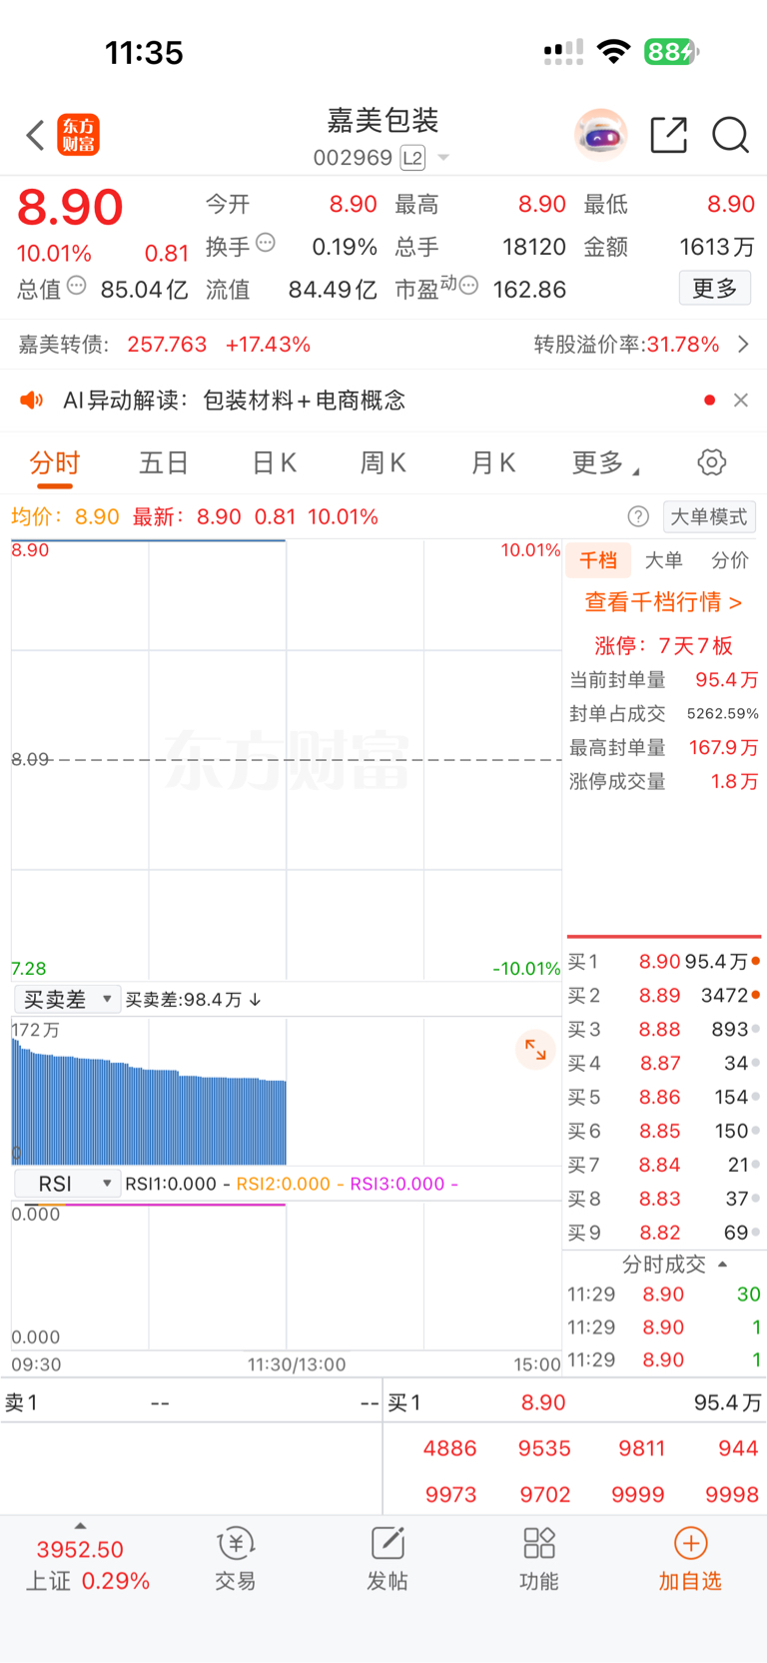Image resolution: width=767 pixels, height=1663 pixels.
Task: Tap the queue order 4886 value
Action: [x=449, y=1448]
